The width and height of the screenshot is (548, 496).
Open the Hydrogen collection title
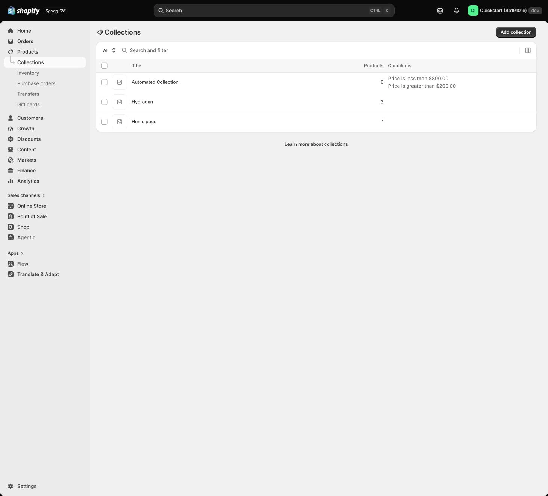pyautogui.click(x=142, y=102)
